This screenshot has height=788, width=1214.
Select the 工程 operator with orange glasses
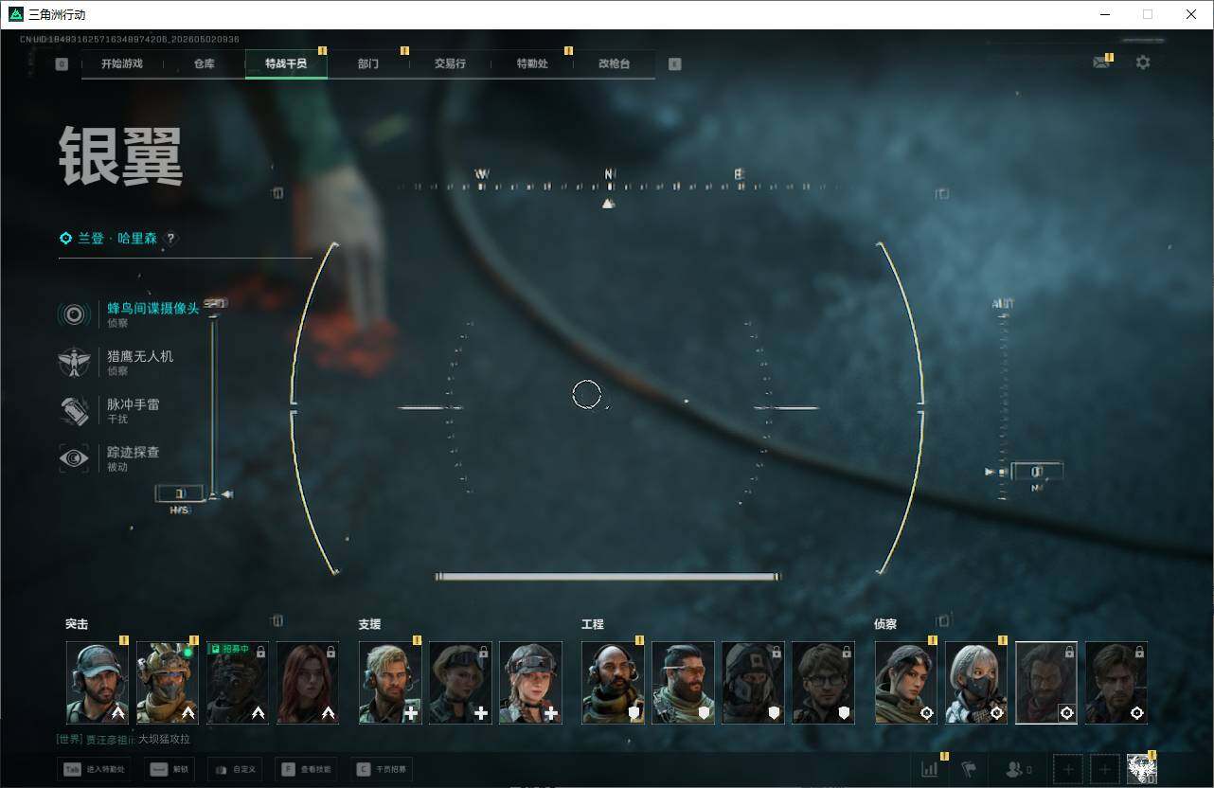pos(683,683)
